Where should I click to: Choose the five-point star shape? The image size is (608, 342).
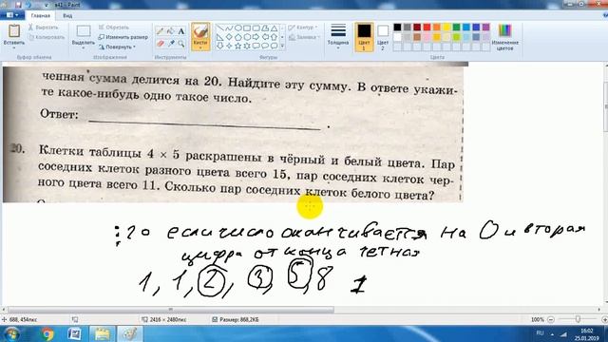(237, 46)
